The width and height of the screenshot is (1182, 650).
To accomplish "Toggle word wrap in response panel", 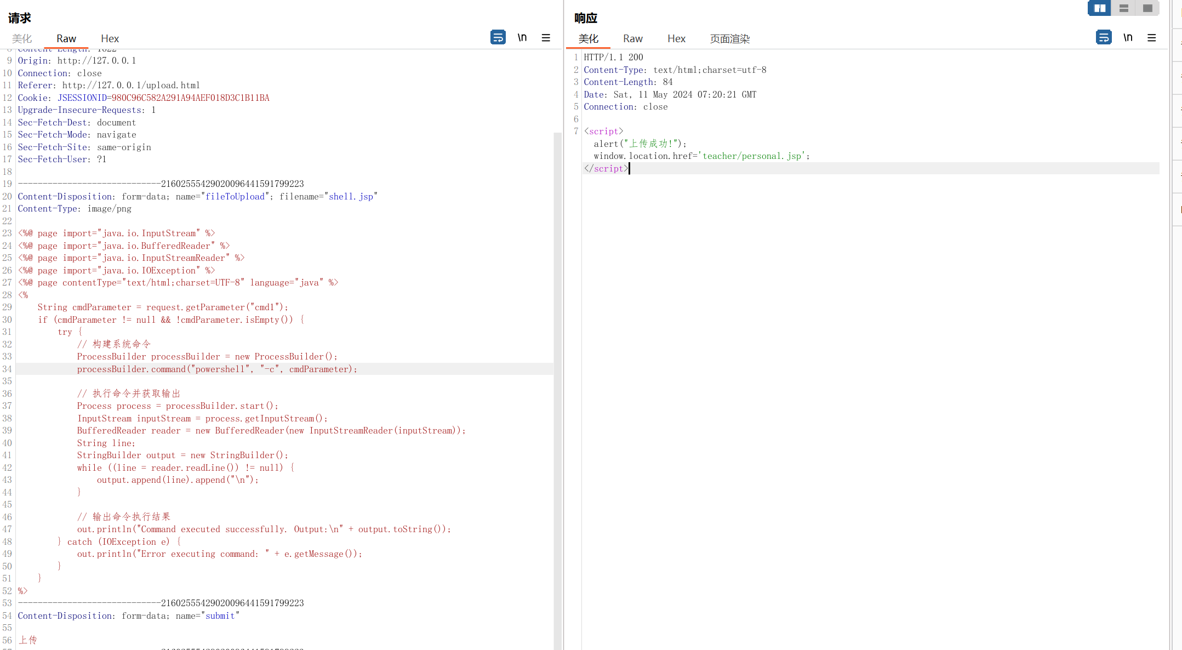I will click(1104, 37).
